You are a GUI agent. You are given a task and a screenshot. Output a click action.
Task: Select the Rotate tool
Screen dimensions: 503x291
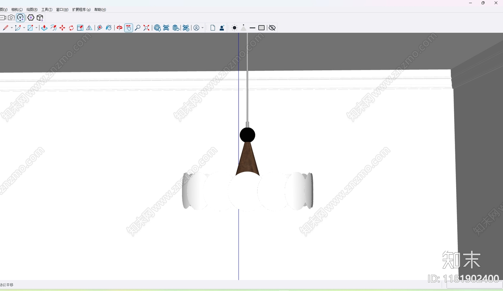(x=71, y=28)
